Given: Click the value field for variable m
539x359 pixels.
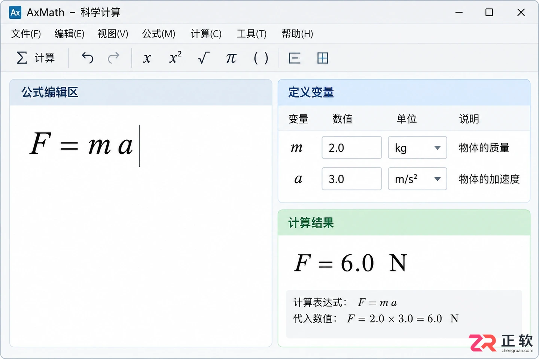Looking at the screenshot, I should tap(352, 148).
